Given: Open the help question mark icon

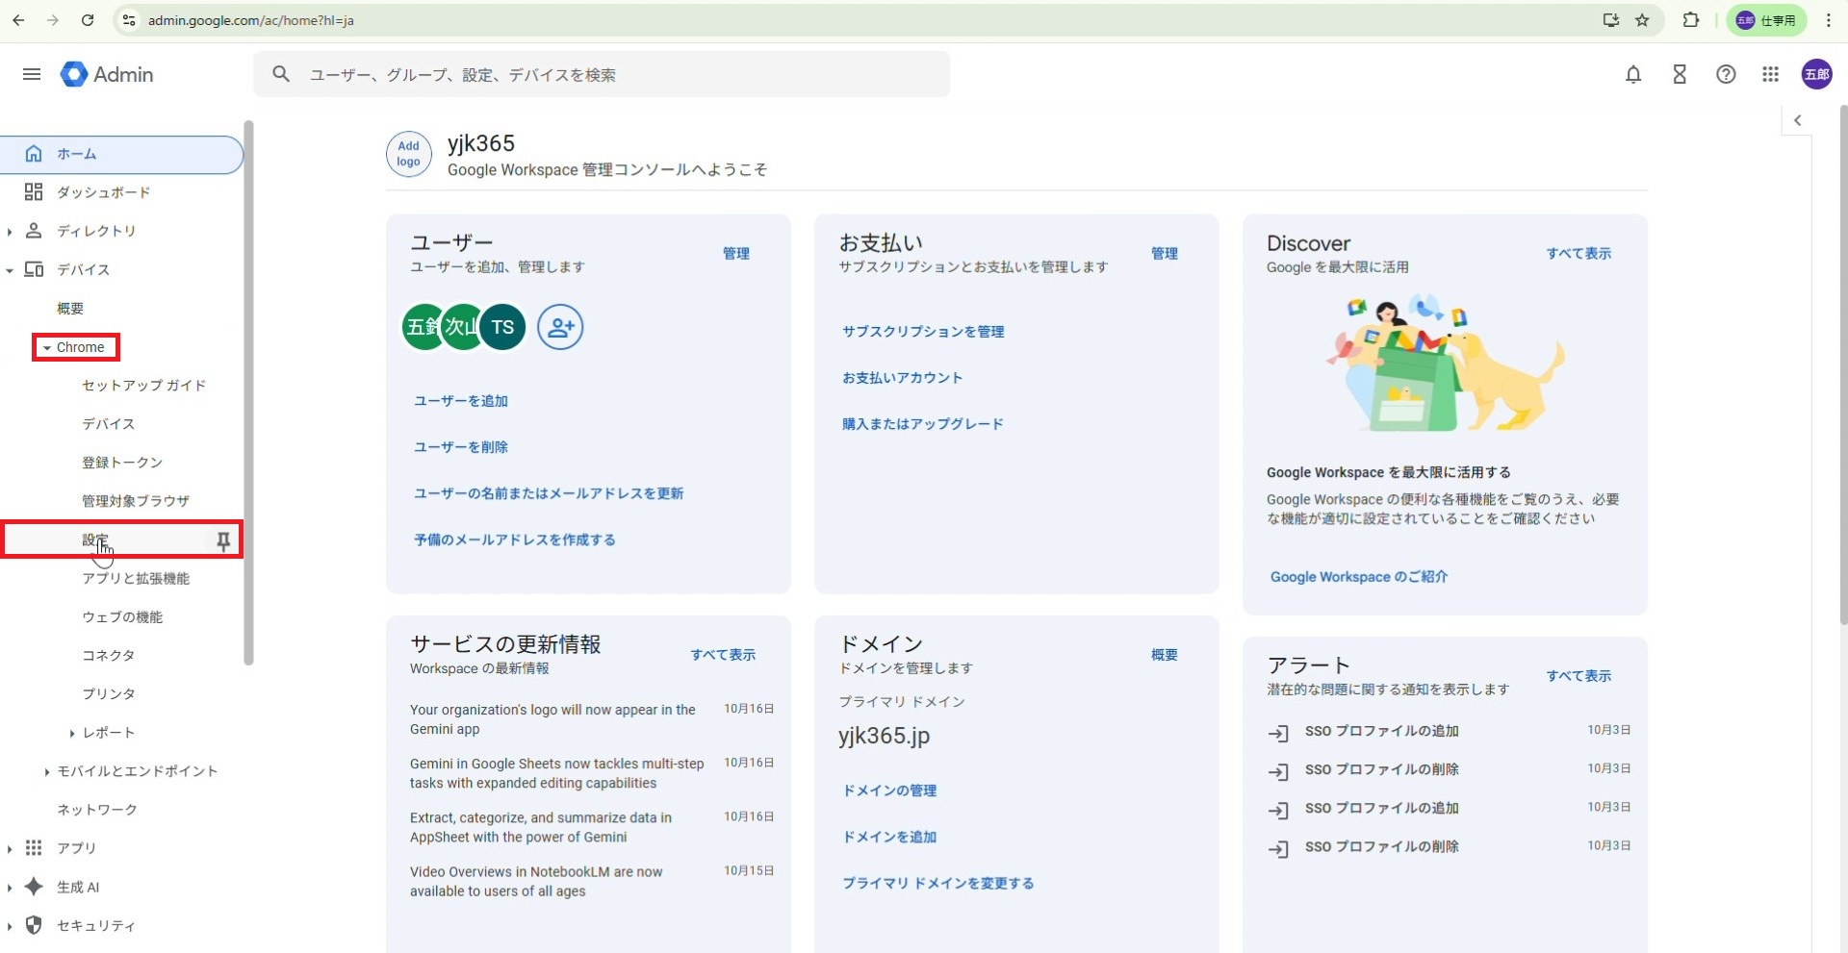Looking at the screenshot, I should click(x=1726, y=74).
